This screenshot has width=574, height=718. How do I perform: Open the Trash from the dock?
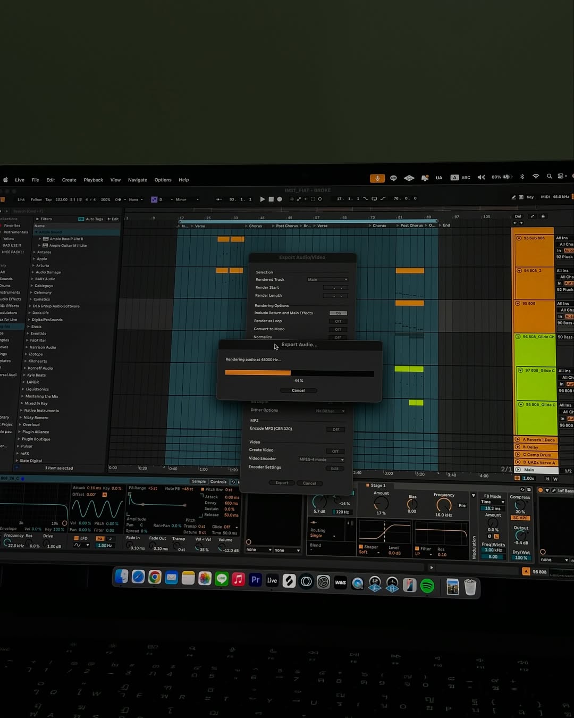pyautogui.click(x=470, y=587)
